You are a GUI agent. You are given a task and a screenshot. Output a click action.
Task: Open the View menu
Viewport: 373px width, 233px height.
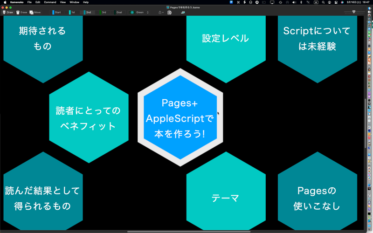click(63, 2)
